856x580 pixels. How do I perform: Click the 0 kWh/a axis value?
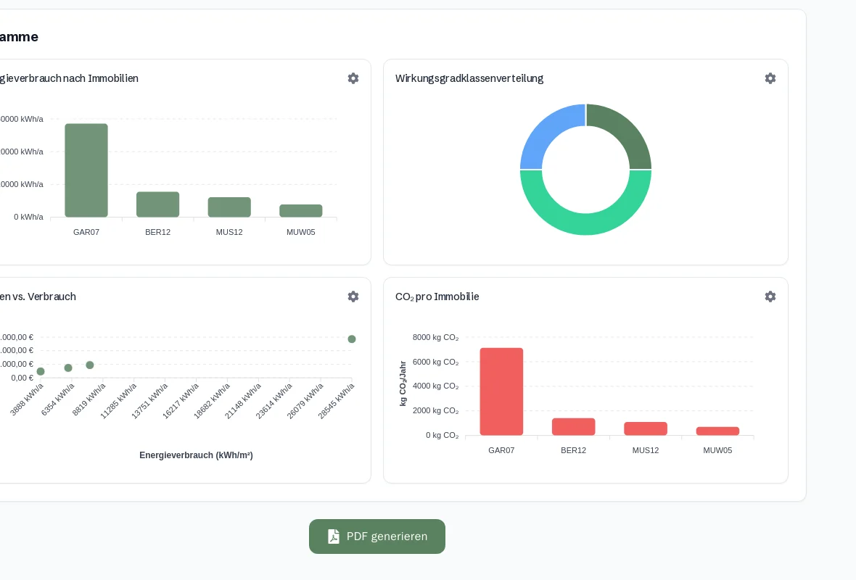(x=28, y=217)
